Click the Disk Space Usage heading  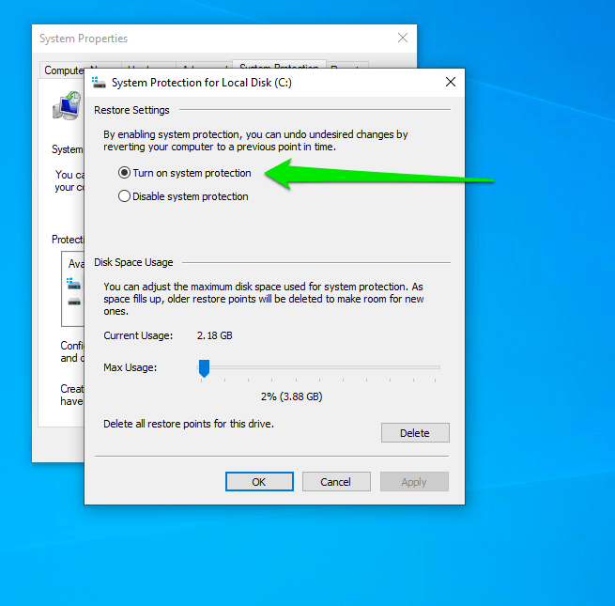[133, 262]
